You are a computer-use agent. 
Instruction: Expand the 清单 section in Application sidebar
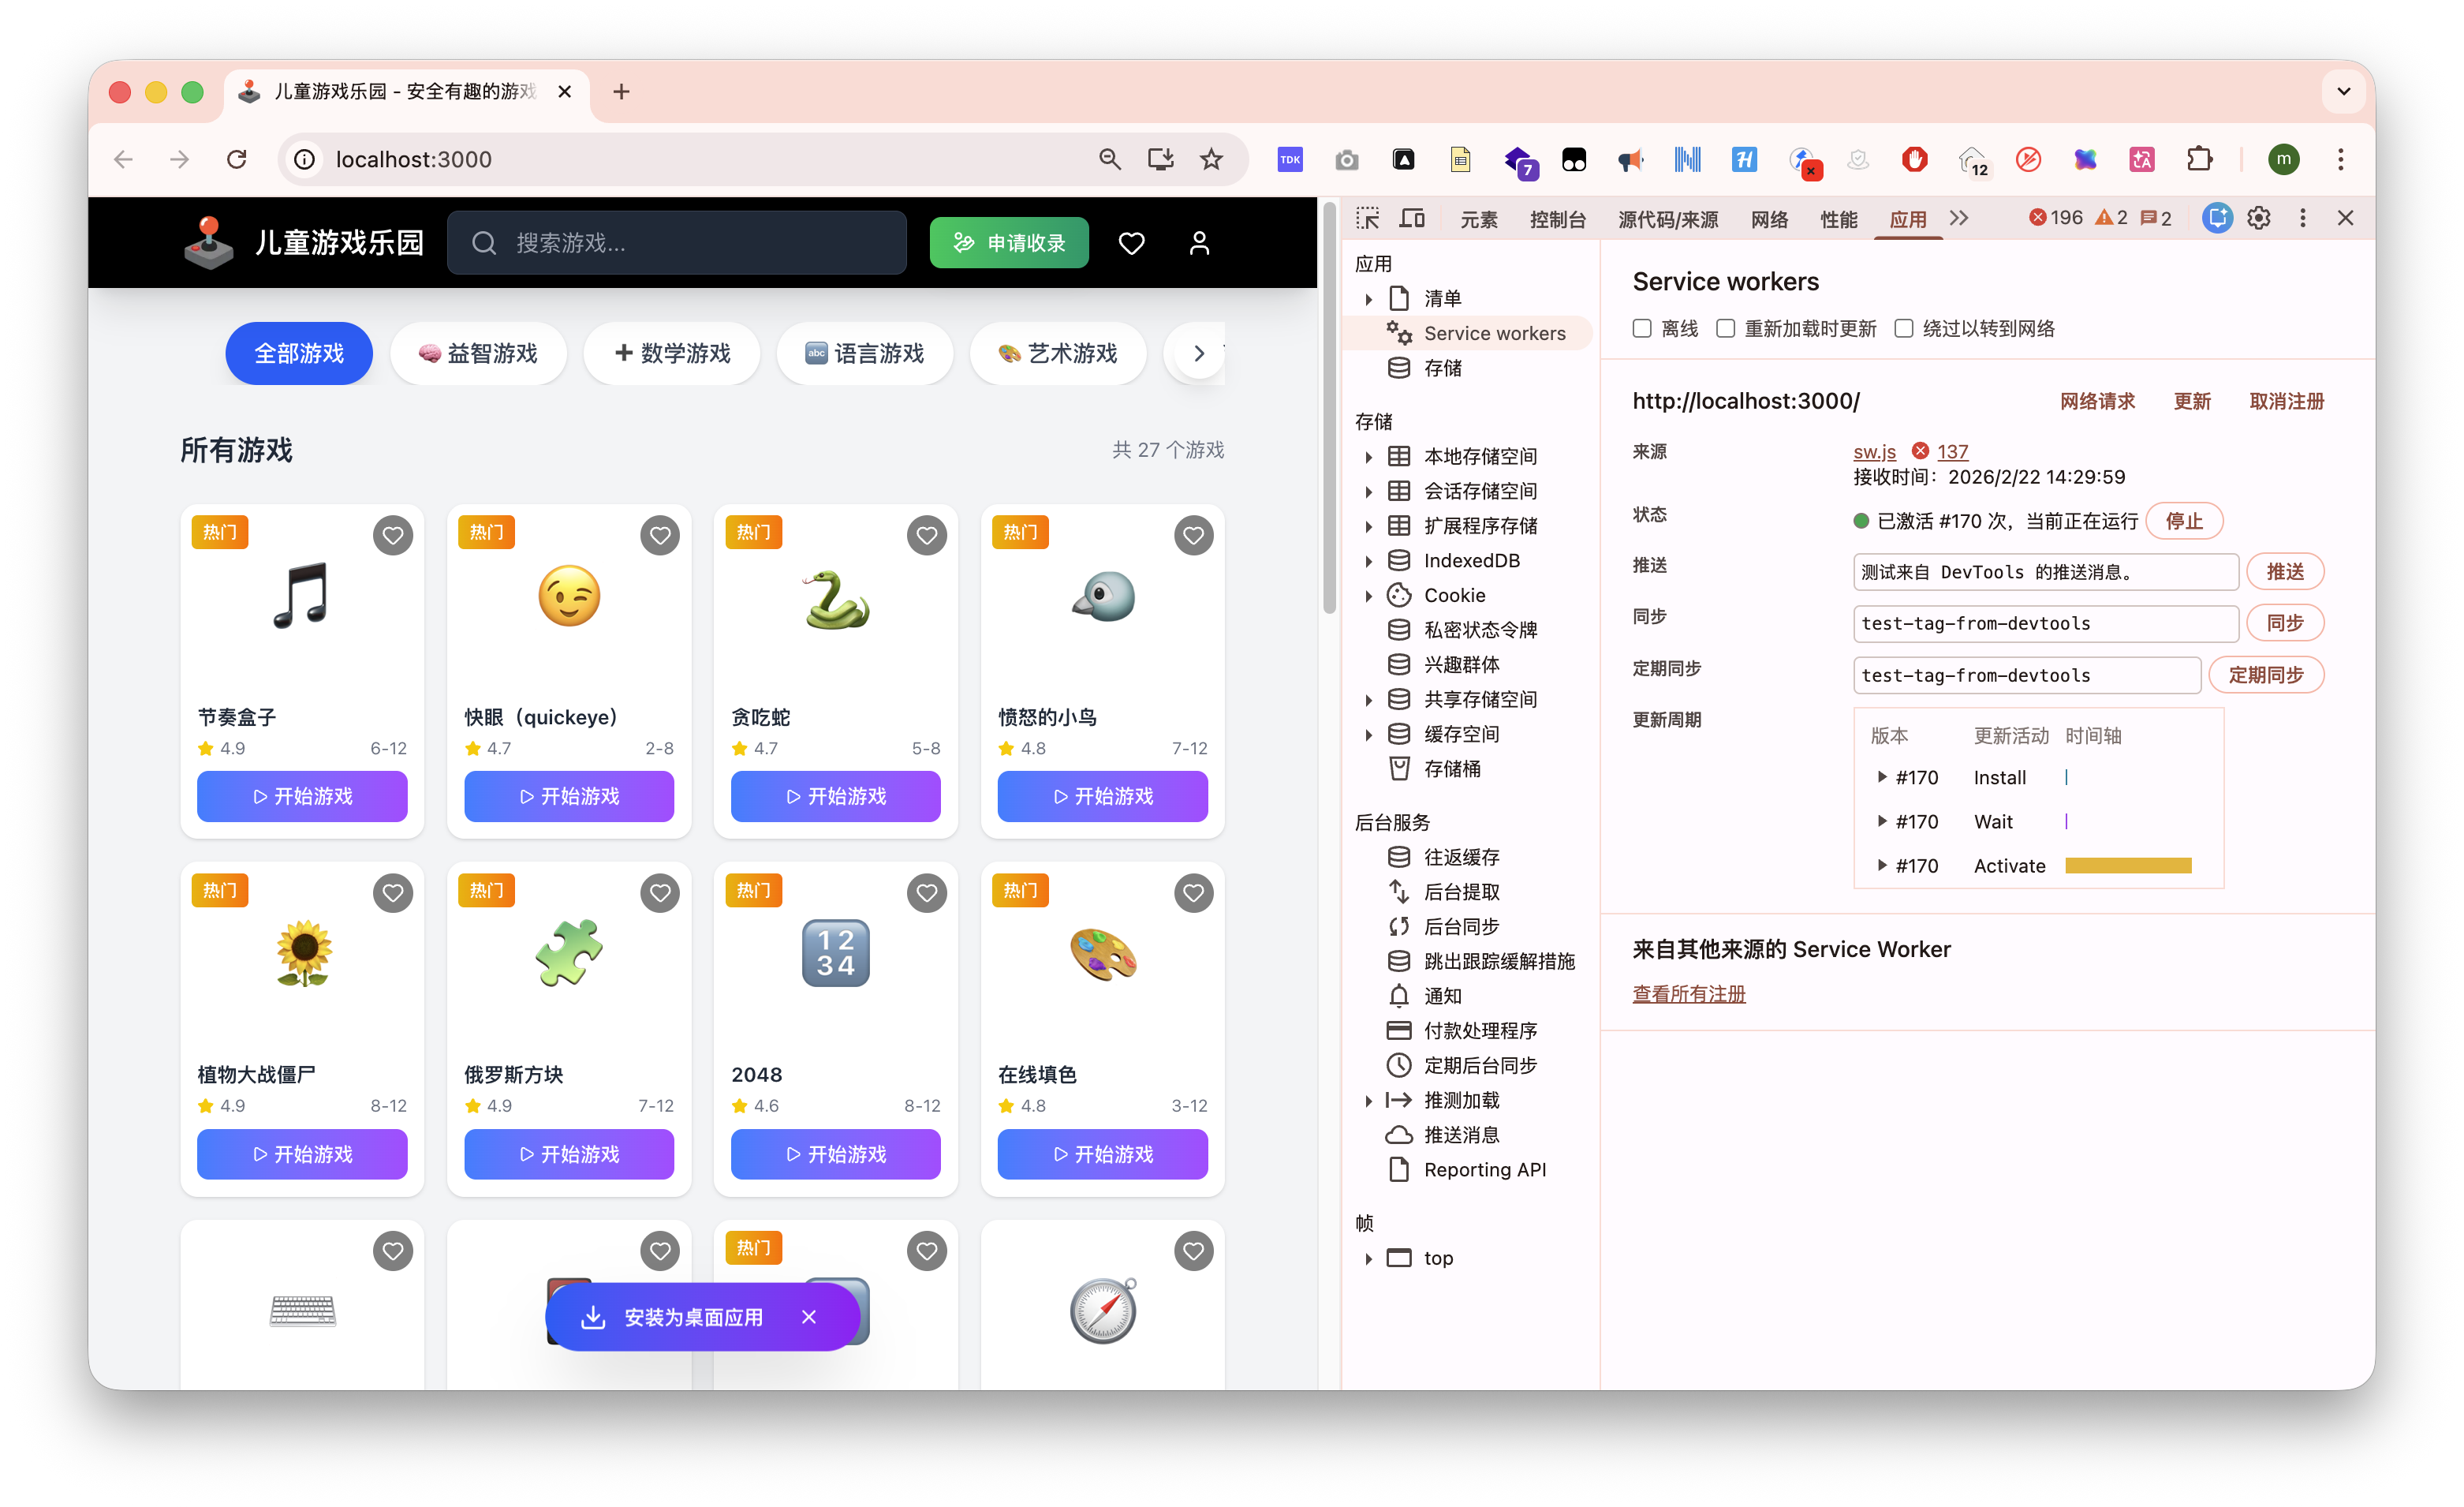click(1370, 297)
